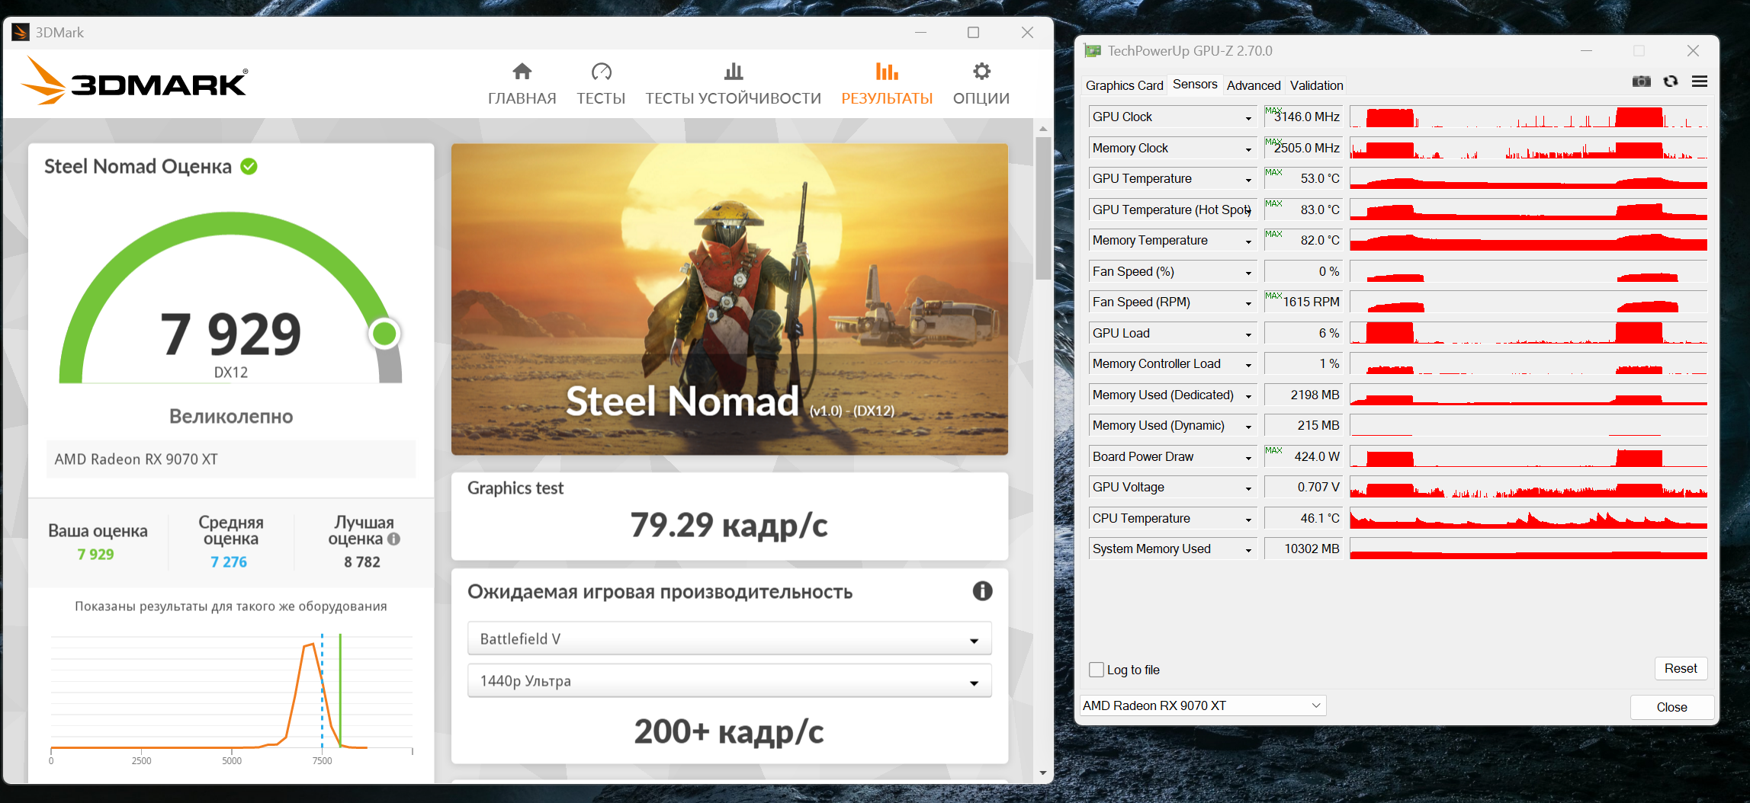1750x803 pixels.
Task: Open the Advanced tab in GPU-Z
Action: [1254, 85]
